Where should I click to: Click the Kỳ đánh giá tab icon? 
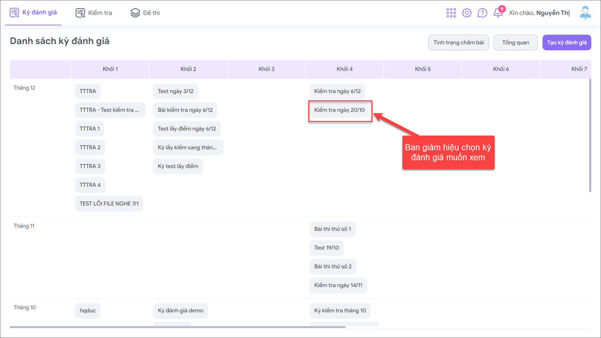coord(14,12)
